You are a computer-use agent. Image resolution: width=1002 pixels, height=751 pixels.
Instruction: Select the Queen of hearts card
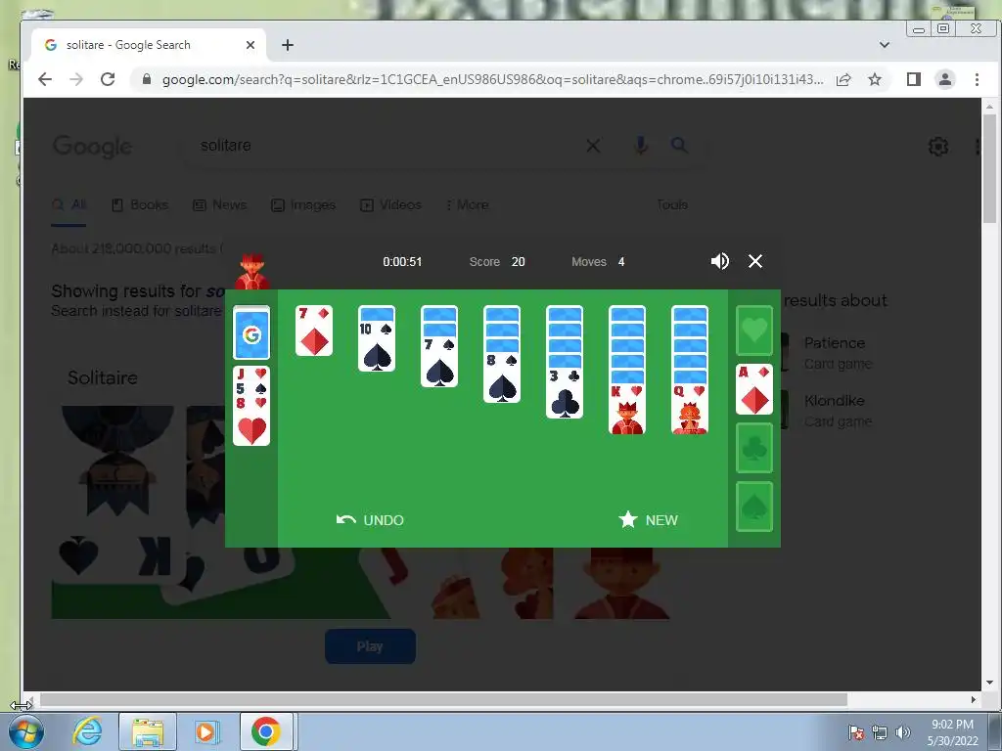(690, 409)
